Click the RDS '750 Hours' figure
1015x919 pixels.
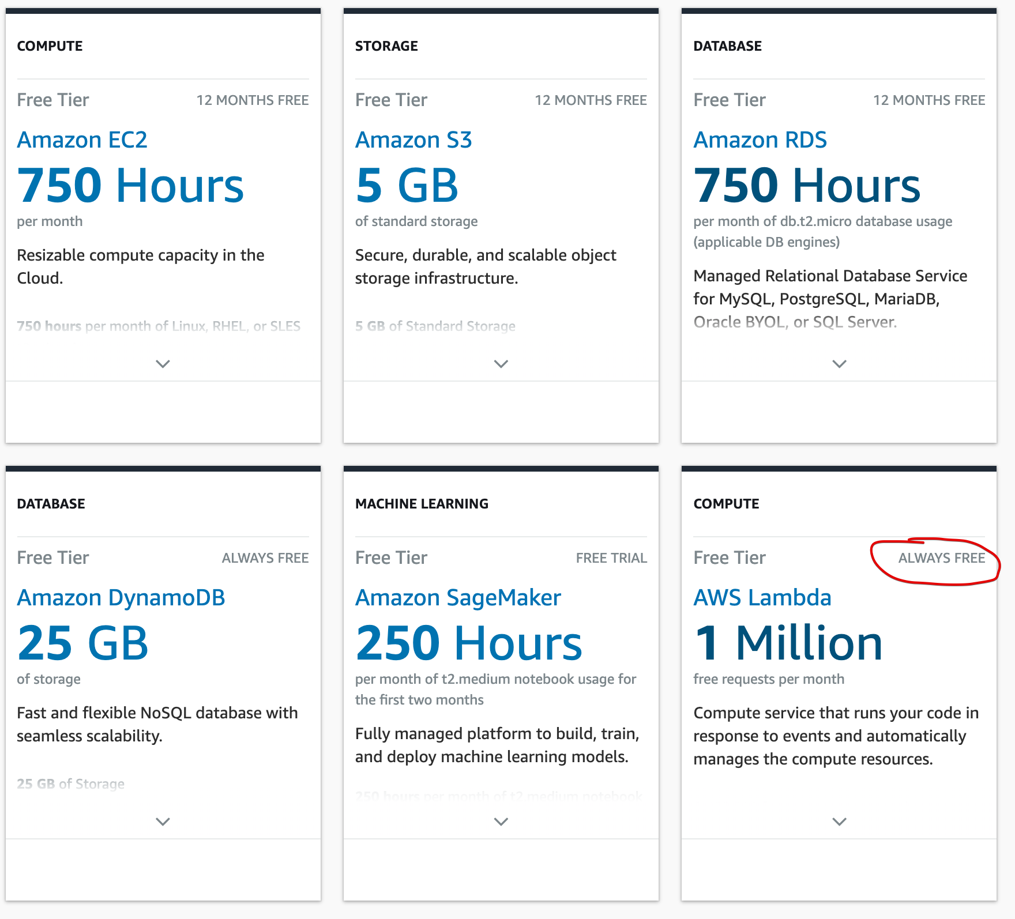807,185
